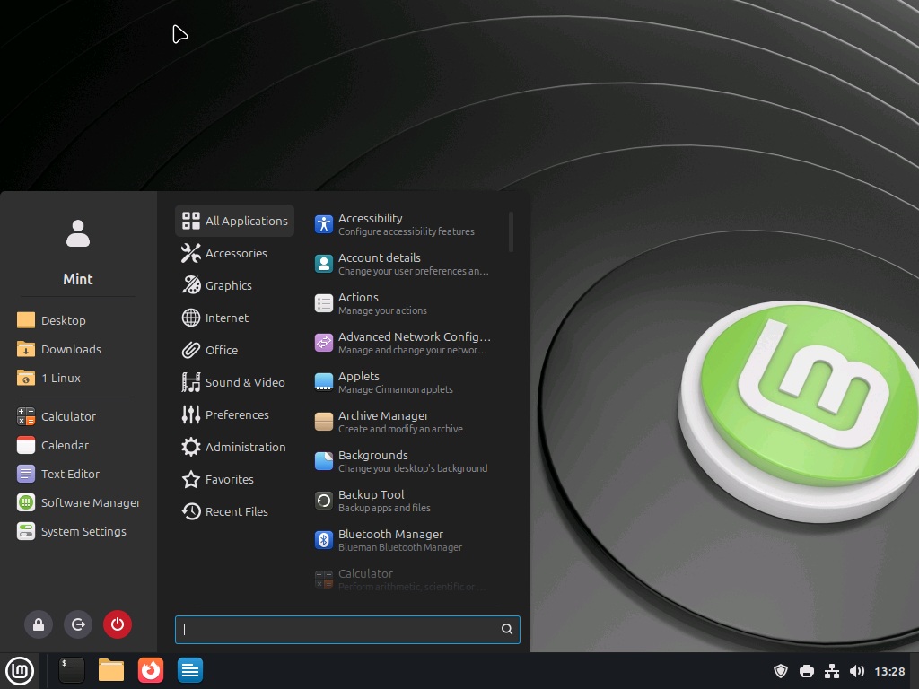
Task: Click the Mint user avatar
Action: coord(78,233)
